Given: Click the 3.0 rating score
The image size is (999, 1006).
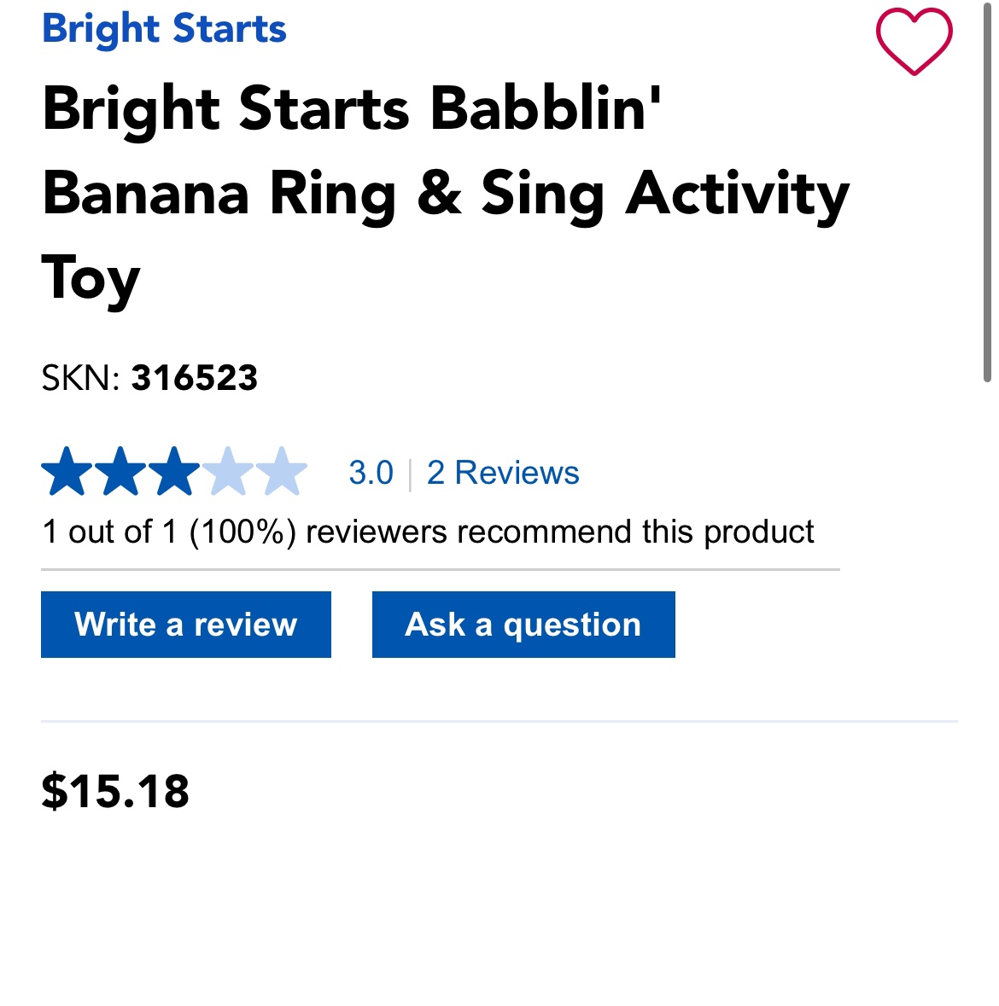Looking at the screenshot, I should pyautogui.click(x=371, y=473).
